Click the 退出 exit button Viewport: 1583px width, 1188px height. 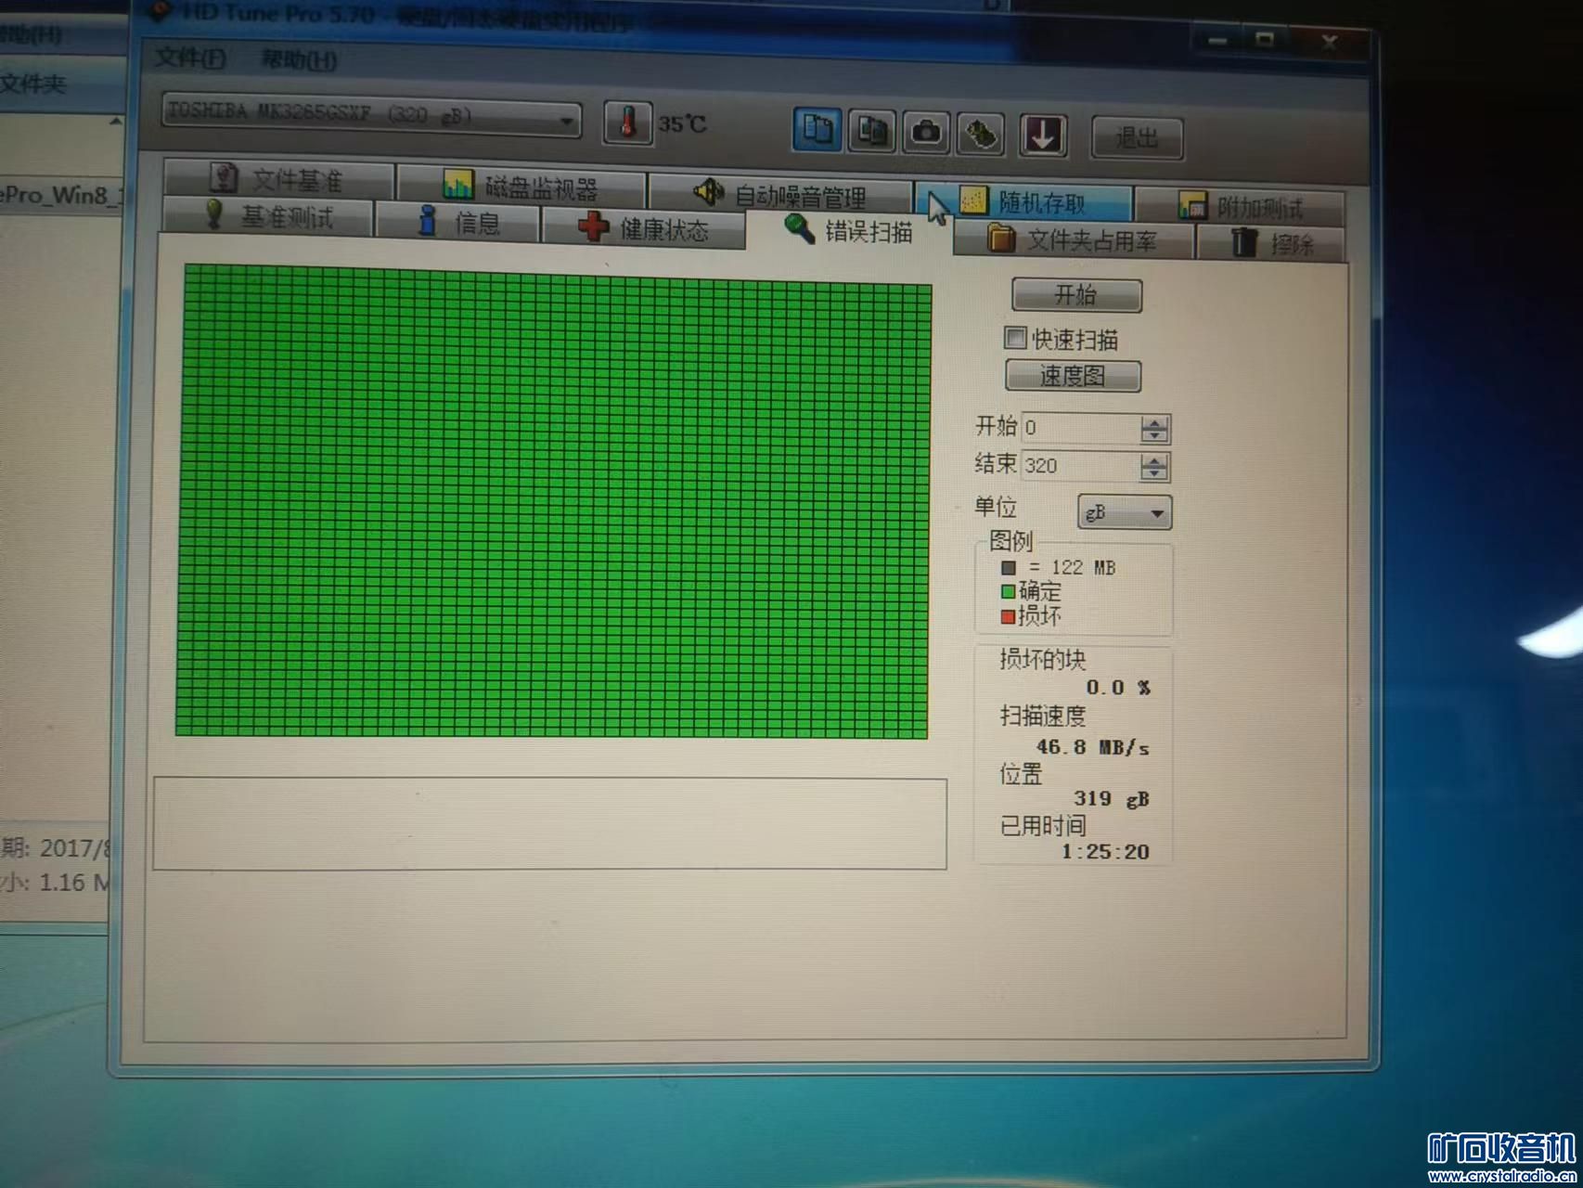point(1137,138)
